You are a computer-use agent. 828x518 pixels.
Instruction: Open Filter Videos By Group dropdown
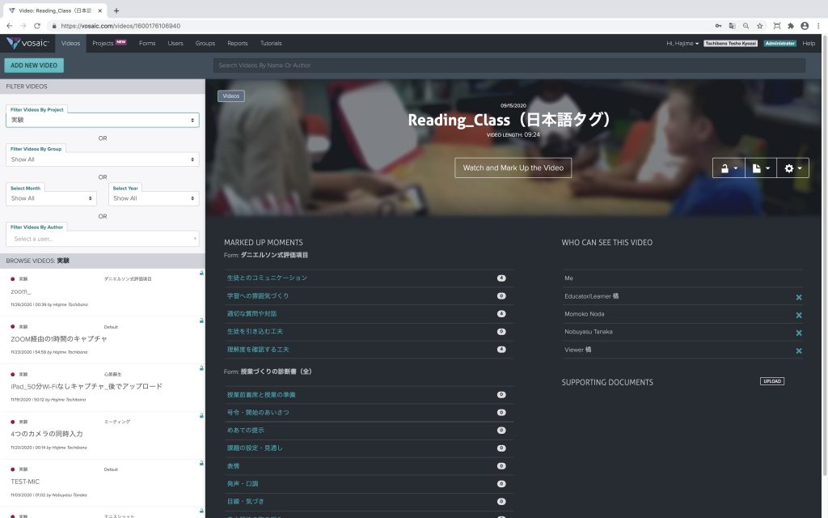coord(103,159)
